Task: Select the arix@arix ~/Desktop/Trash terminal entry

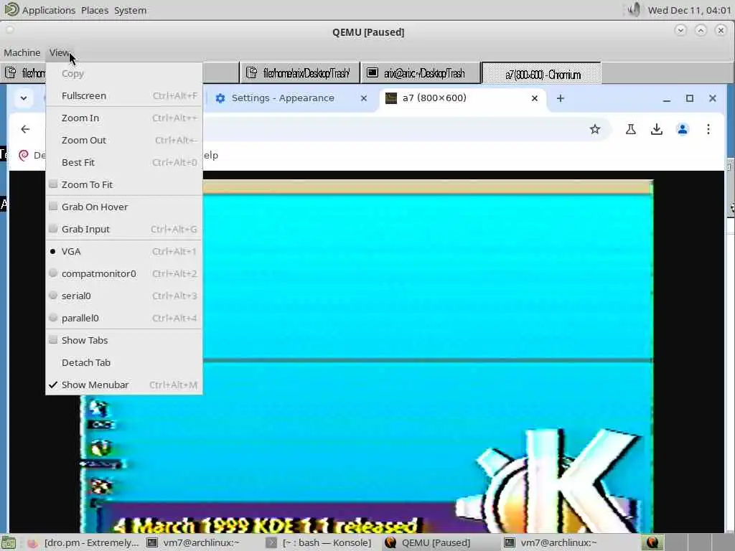Action: tap(421, 73)
